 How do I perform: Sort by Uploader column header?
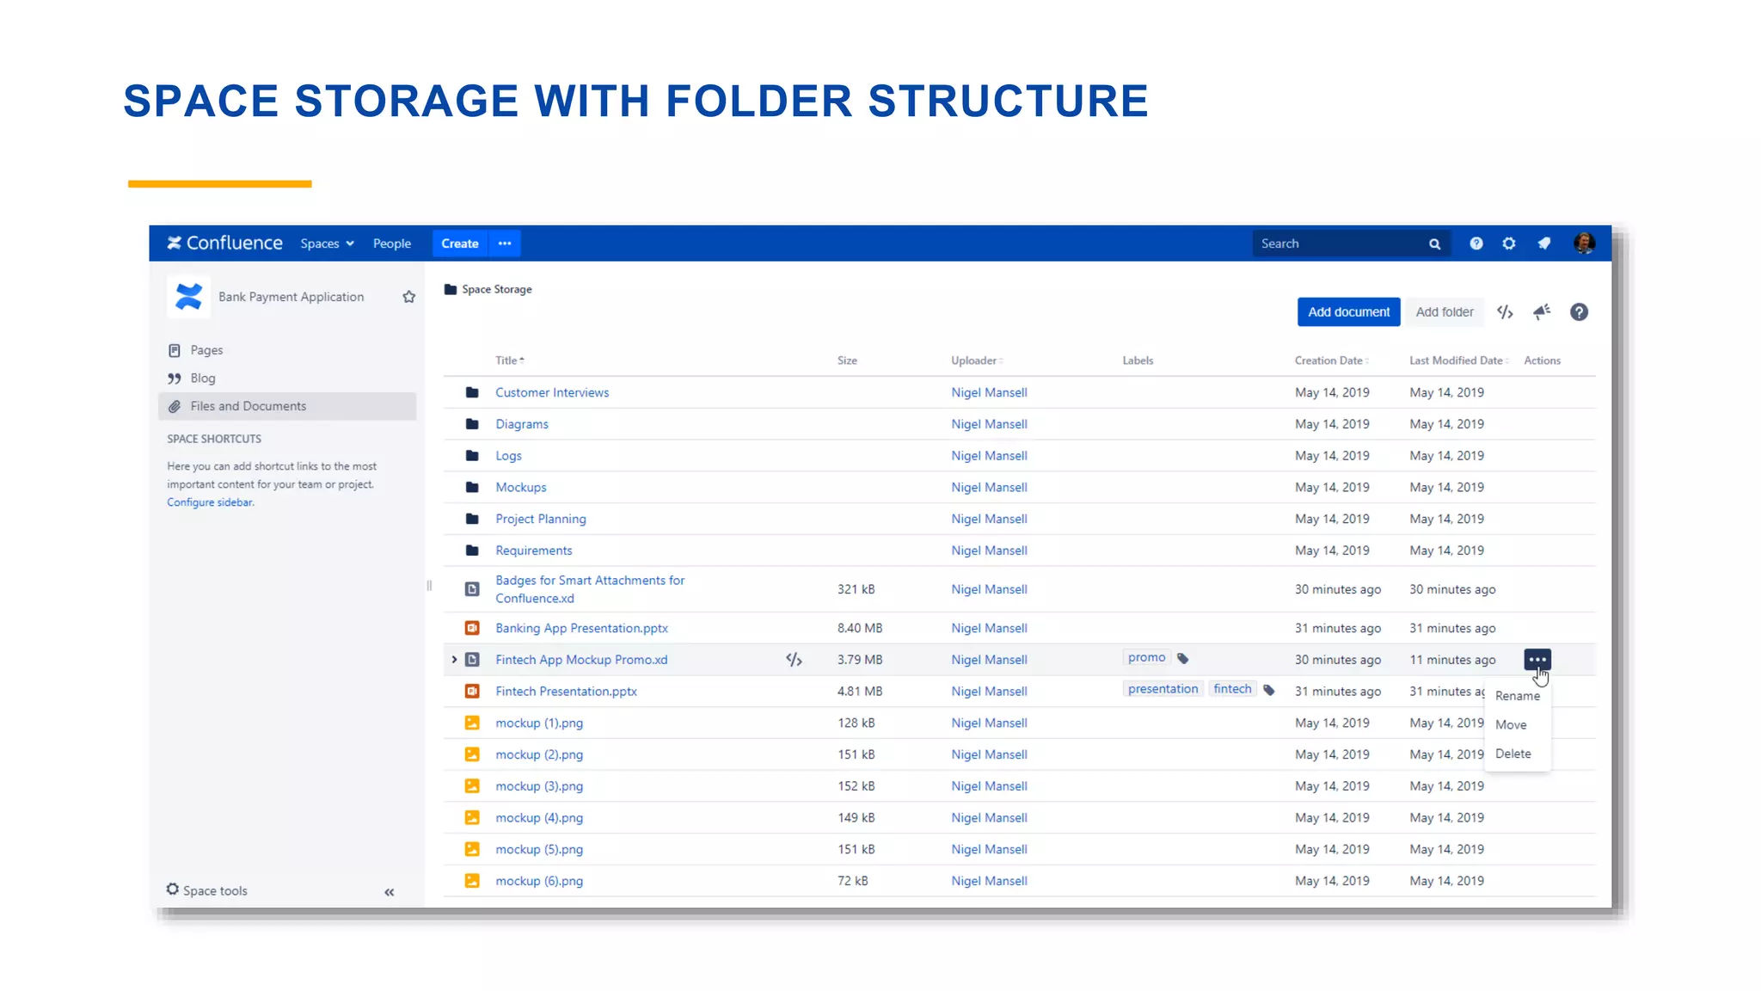pyautogui.click(x=977, y=360)
